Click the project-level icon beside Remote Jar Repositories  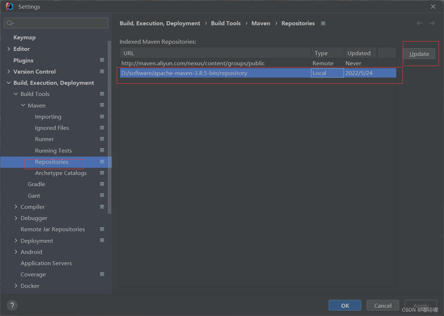click(x=102, y=229)
